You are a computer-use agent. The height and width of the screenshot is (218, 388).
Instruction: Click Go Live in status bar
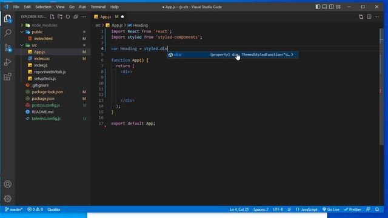coord(331,210)
